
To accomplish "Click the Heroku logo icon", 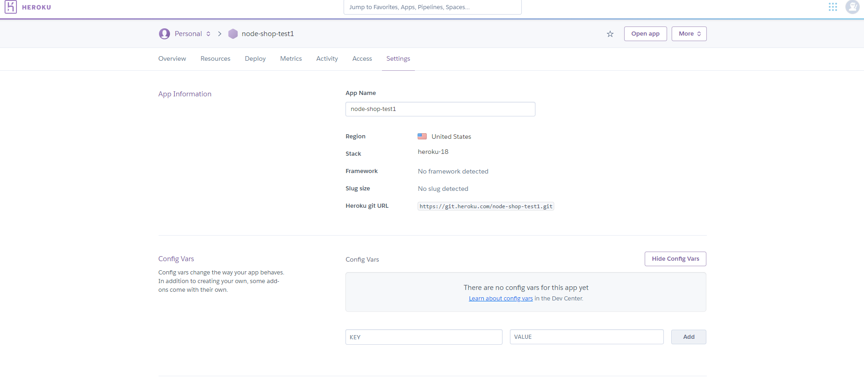I will pos(11,7).
